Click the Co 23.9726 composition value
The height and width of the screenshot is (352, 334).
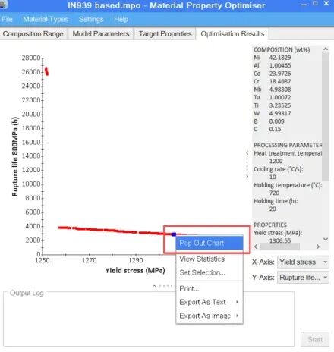click(280, 74)
